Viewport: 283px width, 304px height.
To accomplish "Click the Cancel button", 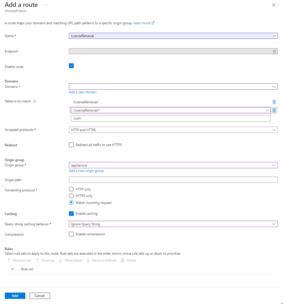I will pyautogui.click(x=40, y=296).
